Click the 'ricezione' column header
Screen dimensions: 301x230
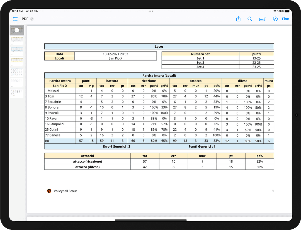tap(149, 81)
